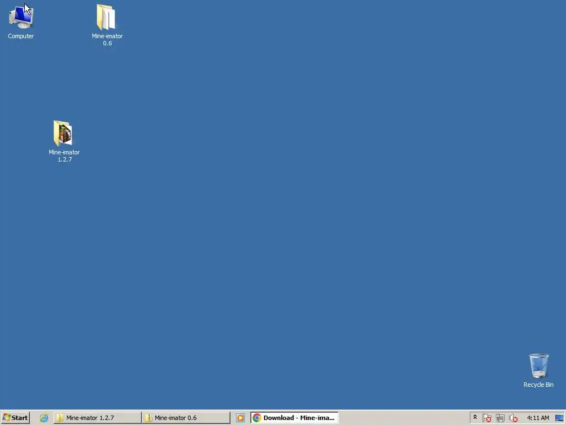Open the media player taskbar icon
Screen dimensions: 566x425
240,418
